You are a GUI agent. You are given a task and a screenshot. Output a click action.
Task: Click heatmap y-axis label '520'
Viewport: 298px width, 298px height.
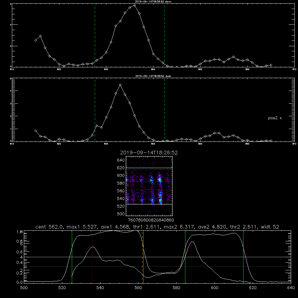(121, 206)
